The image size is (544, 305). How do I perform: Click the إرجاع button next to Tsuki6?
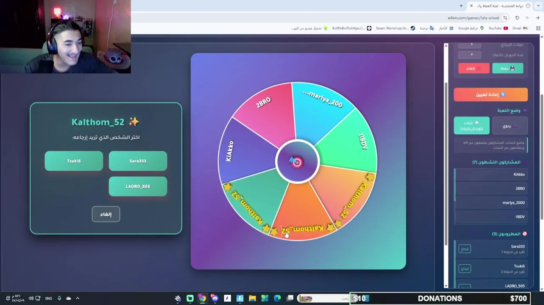[x=465, y=269]
